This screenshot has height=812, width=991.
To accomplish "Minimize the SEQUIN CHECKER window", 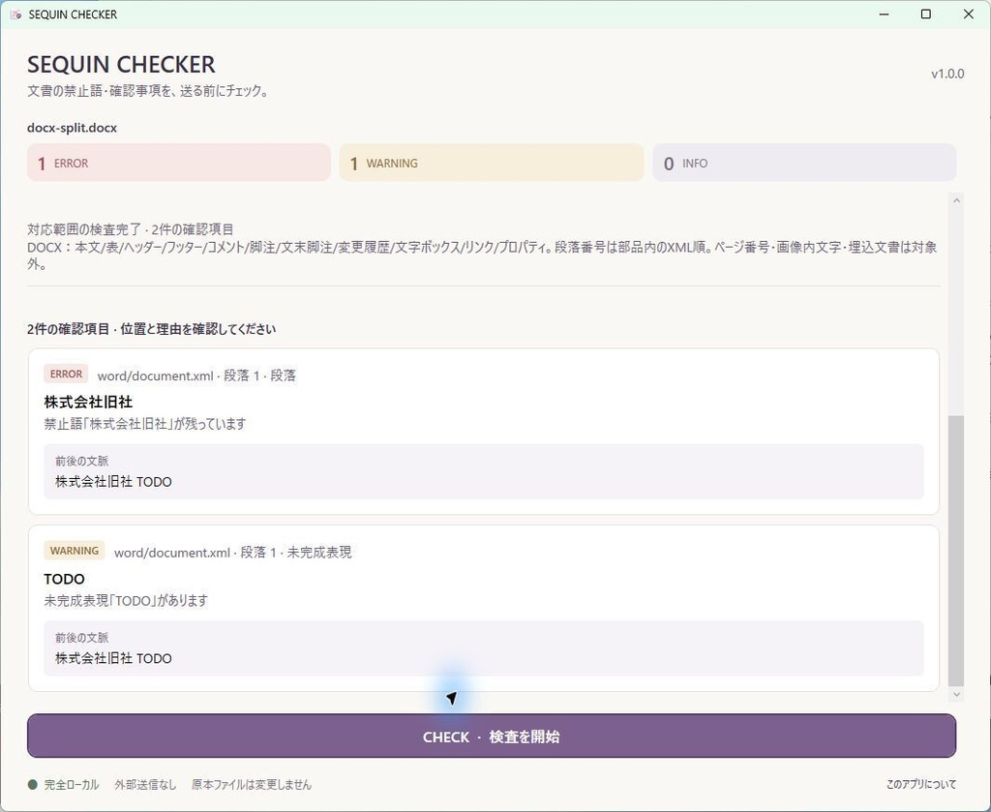I will coord(885,14).
